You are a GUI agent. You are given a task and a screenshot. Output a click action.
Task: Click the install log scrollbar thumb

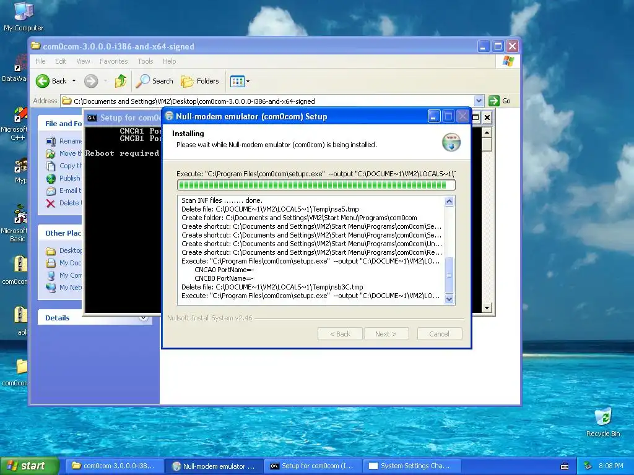coord(449,275)
